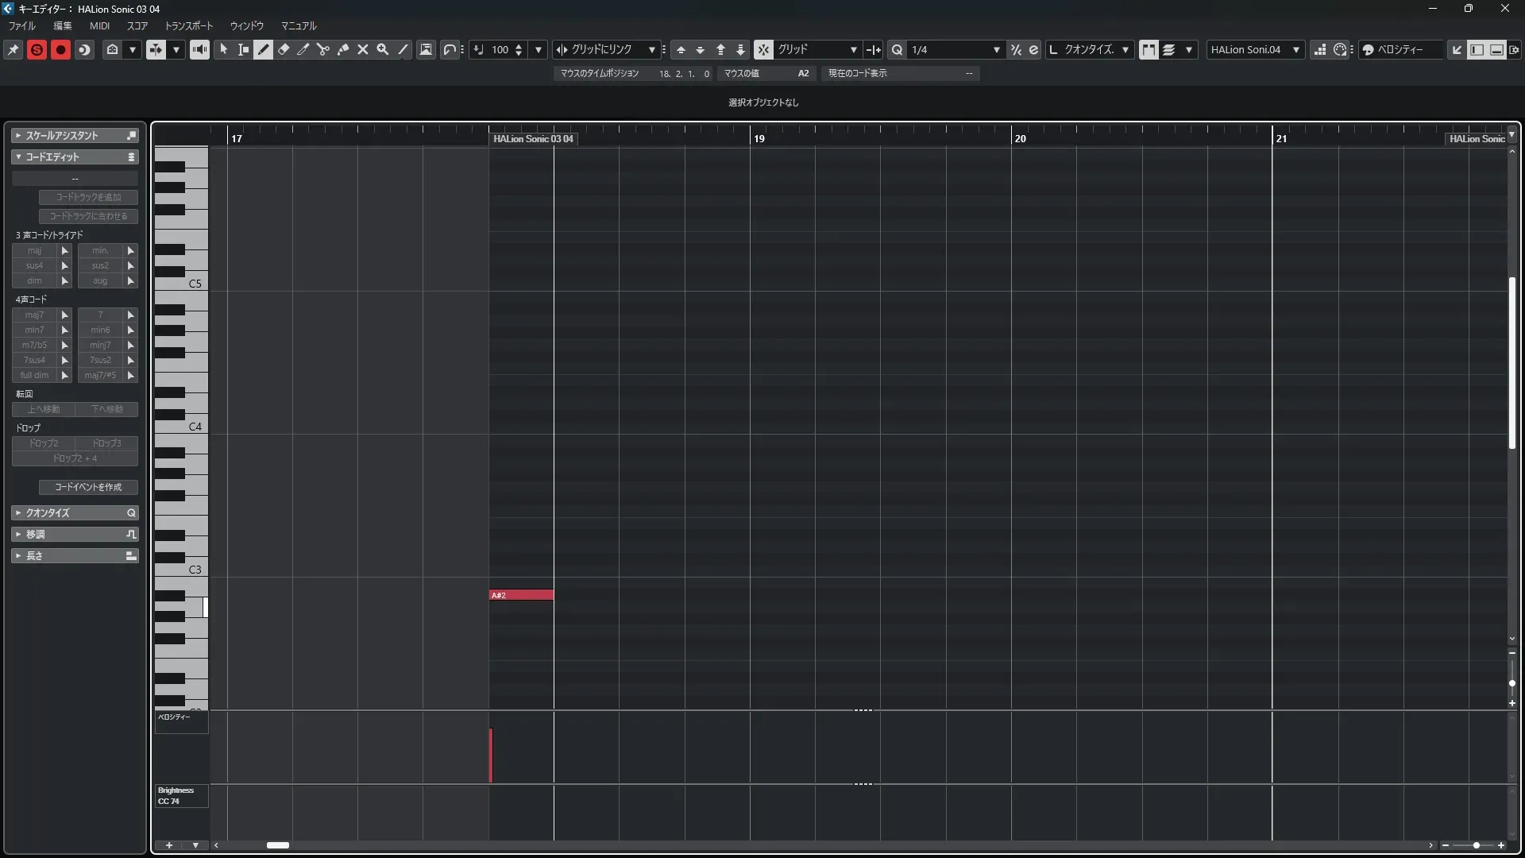Select the Draw pencil tool
This screenshot has height=858, width=1525.
[264, 49]
